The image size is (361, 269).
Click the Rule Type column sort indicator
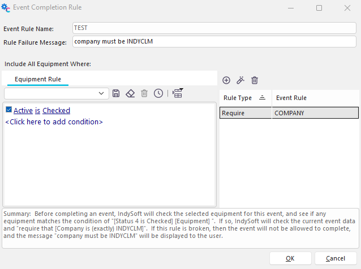(262, 98)
